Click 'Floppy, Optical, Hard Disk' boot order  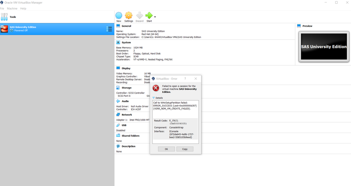[147, 53]
